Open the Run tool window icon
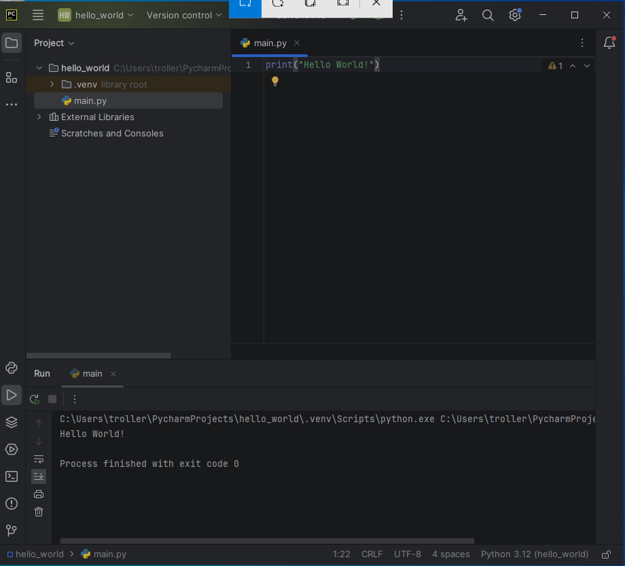Image resolution: width=625 pixels, height=566 pixels. (12, 395)
